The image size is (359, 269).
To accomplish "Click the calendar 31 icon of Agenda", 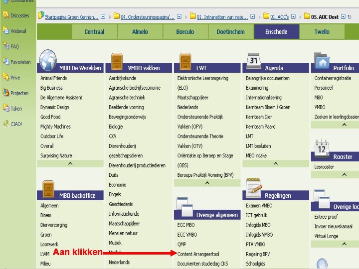I will [254, 61].
